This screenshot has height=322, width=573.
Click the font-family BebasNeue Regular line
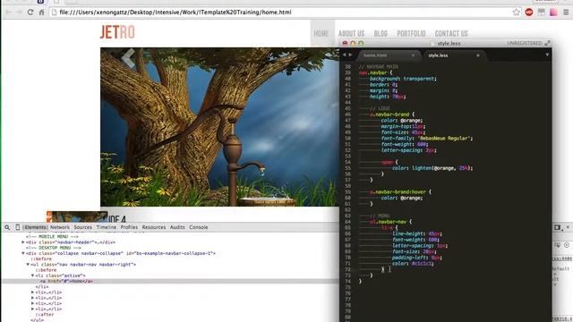pos(427,139)
